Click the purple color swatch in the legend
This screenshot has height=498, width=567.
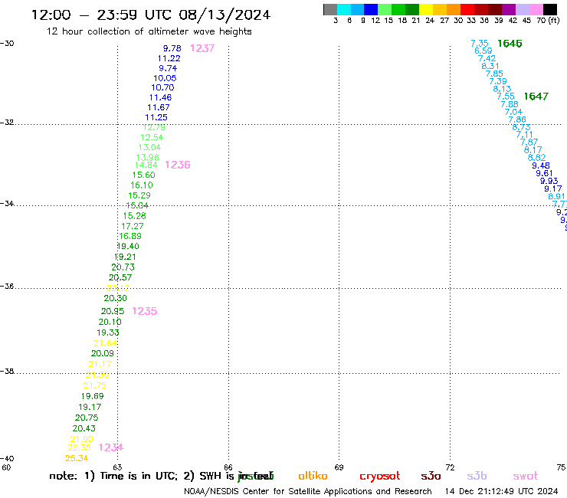509,9
